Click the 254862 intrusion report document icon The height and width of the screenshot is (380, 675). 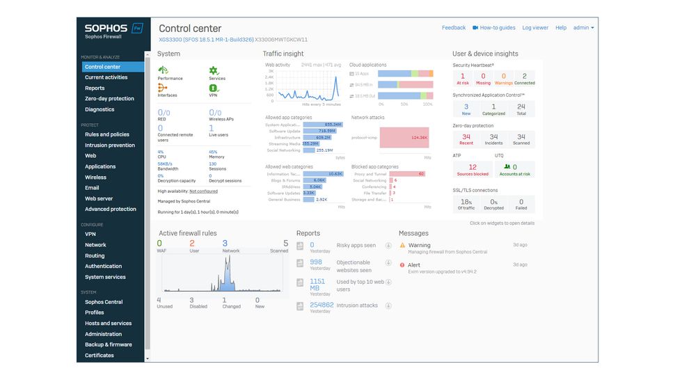click(300, 306)
